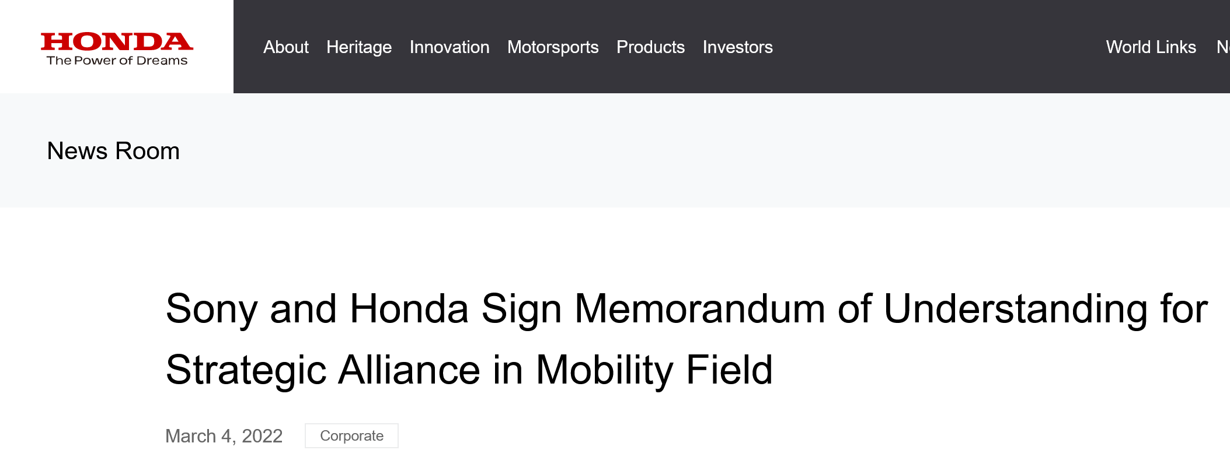The image size is (1230, 457).
Task: Select Innovation in the navigation bar
Action: pos(450,47)
